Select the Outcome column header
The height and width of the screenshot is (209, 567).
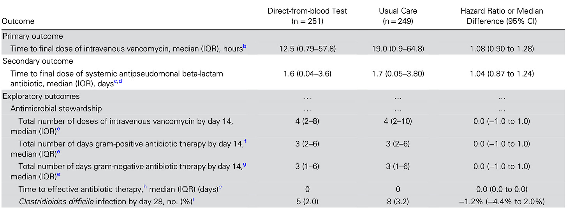point(18,21)
